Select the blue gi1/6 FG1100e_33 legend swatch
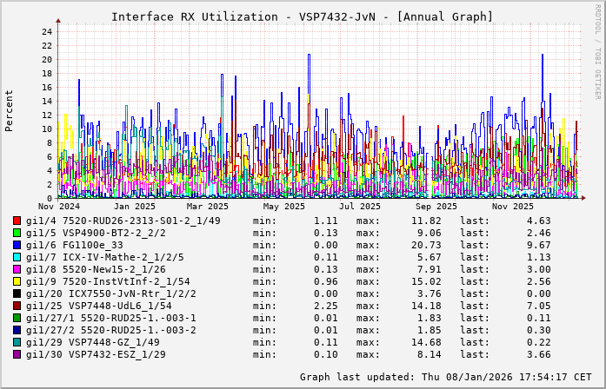 coord(17,245)
